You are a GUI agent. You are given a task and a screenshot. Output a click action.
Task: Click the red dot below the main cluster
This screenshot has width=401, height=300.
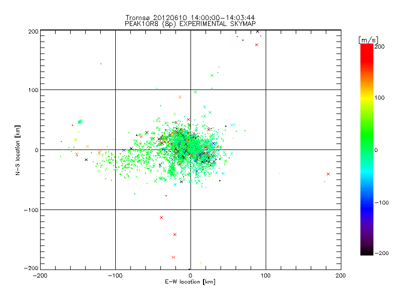(166, 195)
